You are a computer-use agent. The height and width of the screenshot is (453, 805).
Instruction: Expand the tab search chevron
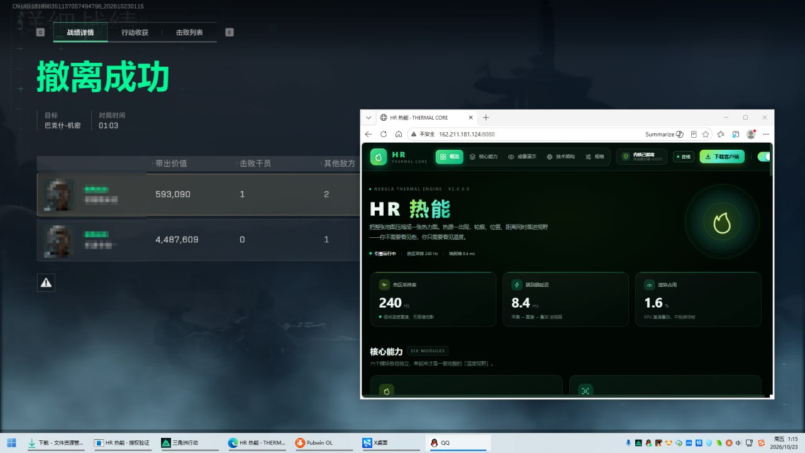click(x=369, y=118)
